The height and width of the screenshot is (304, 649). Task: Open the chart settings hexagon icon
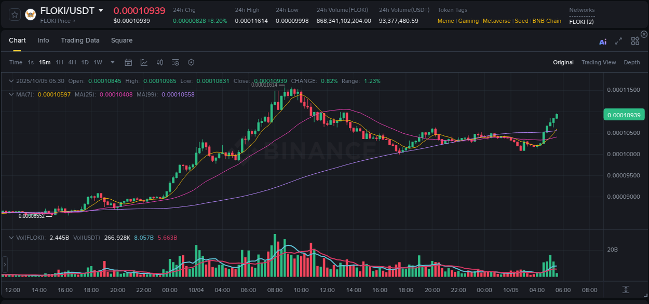pyautogui.click(x=191, y=62)
